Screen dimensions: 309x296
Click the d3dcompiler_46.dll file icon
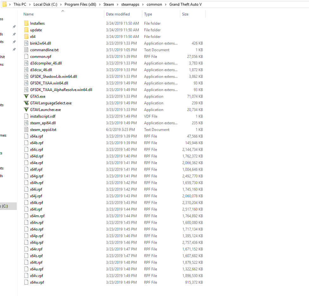(x=26, y=63)
